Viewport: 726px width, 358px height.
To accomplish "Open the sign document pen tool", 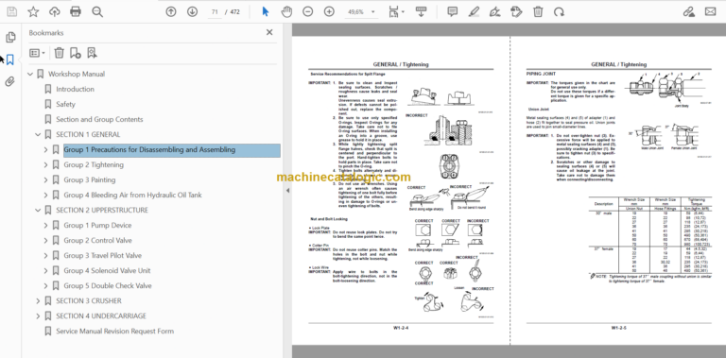I will pyautogui.click(x=495, y=11).
